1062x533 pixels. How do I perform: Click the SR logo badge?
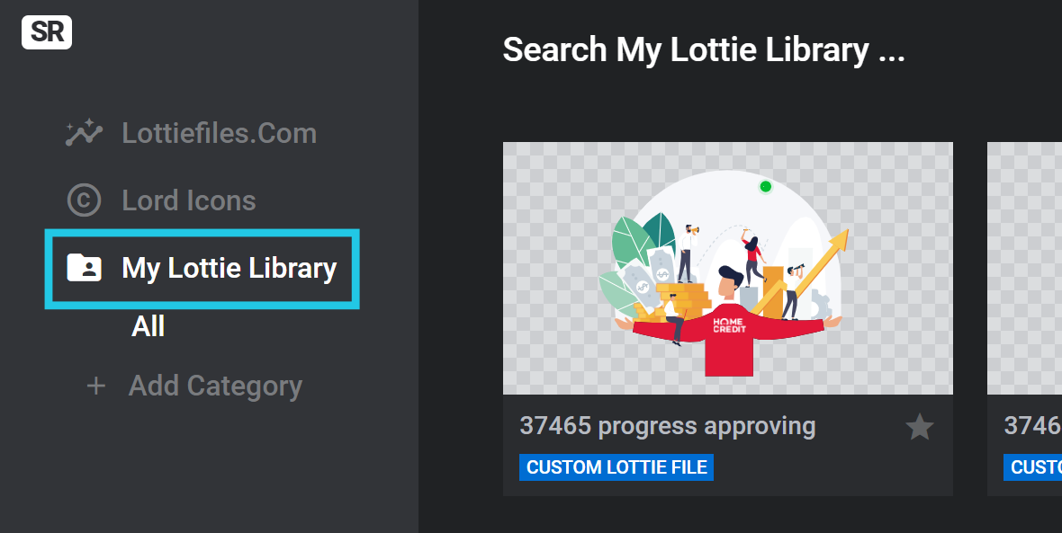[47, 32]
